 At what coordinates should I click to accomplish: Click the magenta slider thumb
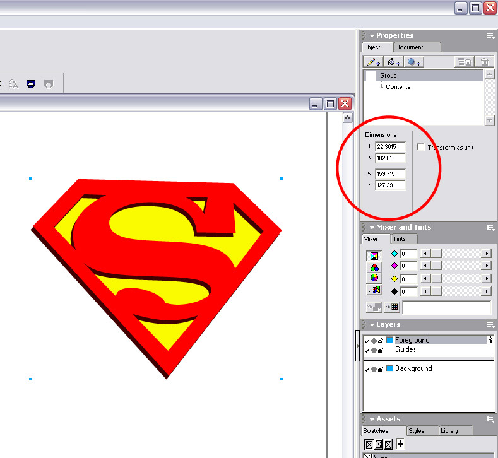point(436,266)
